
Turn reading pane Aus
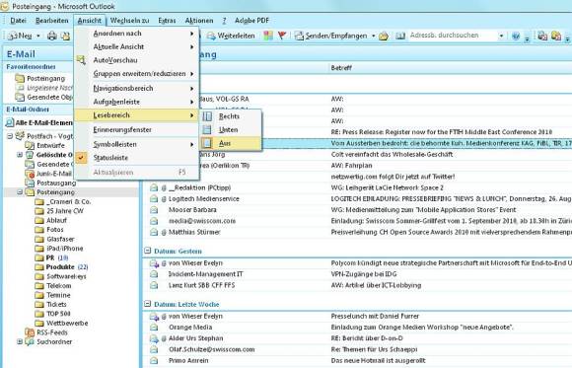[x=231, y=143]
